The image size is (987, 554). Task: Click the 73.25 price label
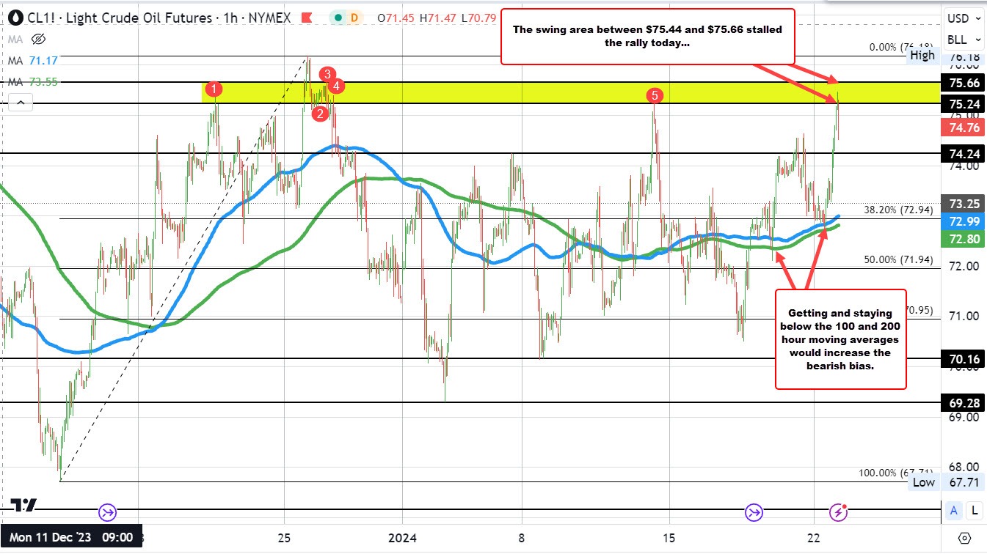point(962,204)
